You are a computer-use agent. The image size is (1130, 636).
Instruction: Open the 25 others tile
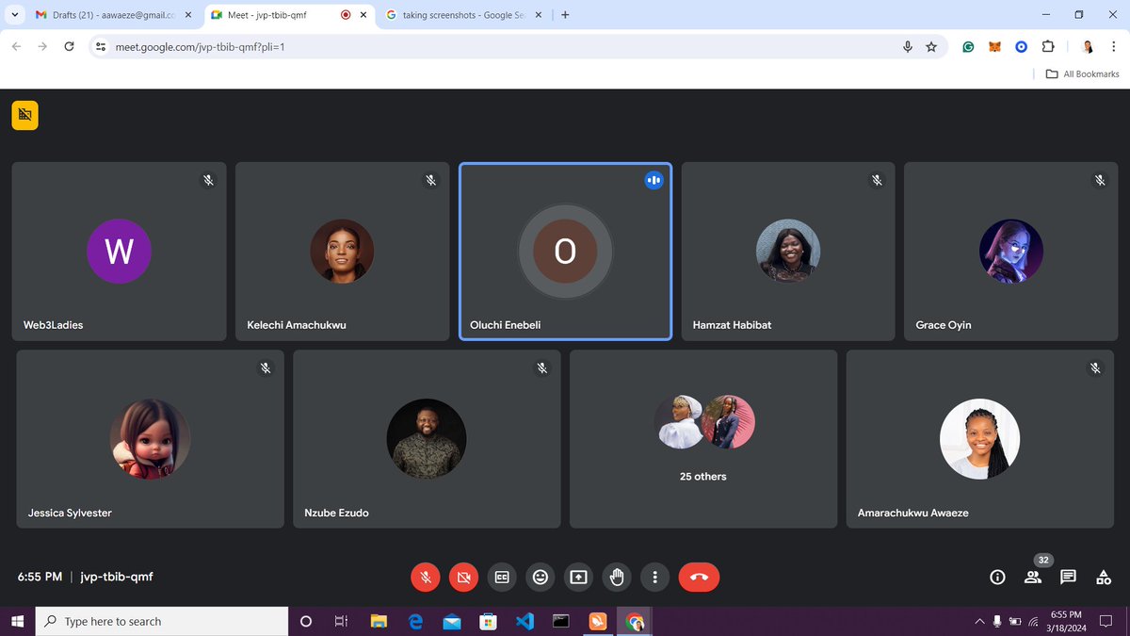pyautogui.click(x=703, y=439)
